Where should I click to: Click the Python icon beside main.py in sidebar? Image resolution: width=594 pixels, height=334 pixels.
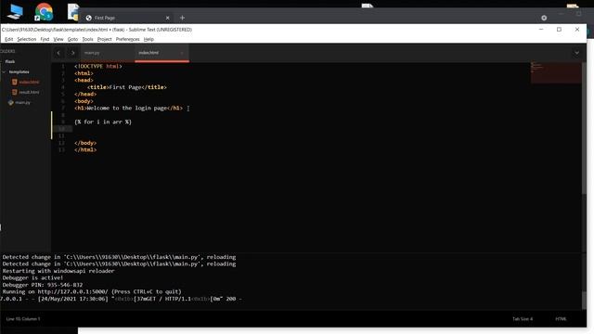10,102
